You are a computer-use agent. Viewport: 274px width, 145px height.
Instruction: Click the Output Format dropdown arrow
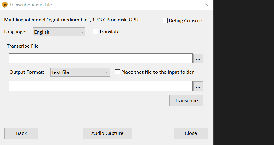[x=106, y=72]
